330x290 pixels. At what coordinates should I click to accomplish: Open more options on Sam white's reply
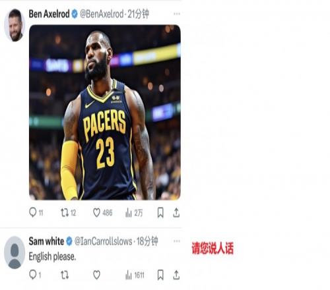pyautogui.click(x=177, y=241)
